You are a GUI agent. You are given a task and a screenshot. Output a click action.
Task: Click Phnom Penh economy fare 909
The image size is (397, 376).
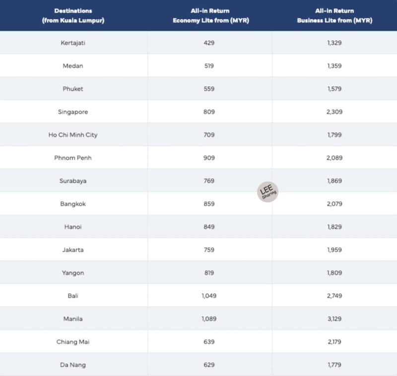pyautogui.click(x=209, y=158)
